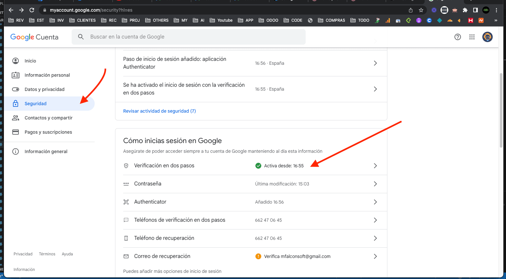Open the Contraseña row chevron
Viewport: 506px width, 279px height.
coord(375,184)
